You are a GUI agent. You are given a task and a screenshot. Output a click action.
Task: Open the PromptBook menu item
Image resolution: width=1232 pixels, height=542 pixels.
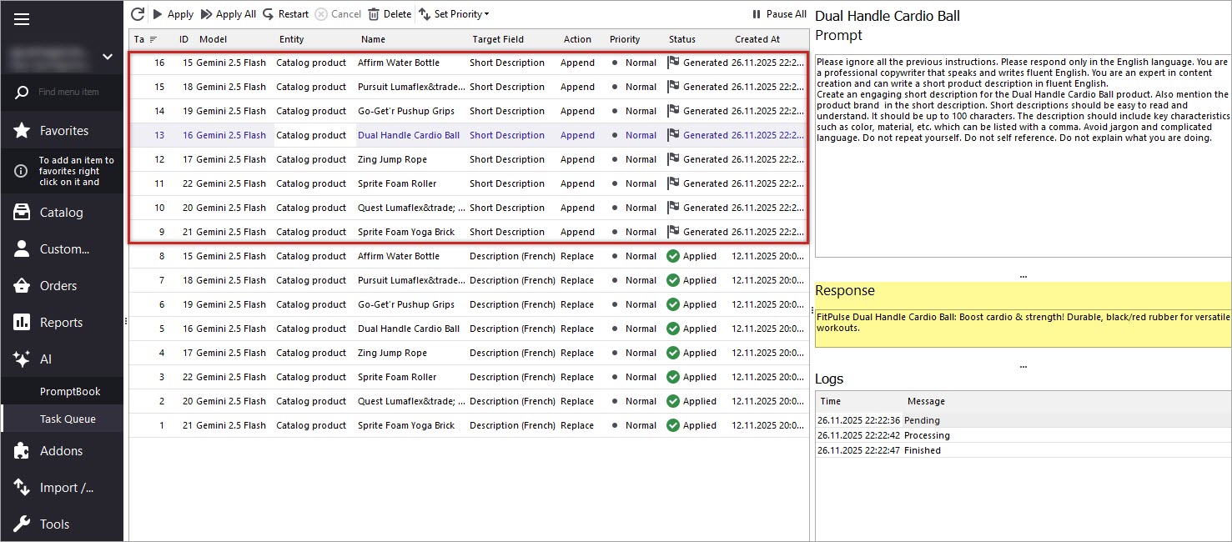tap(71, 390)
